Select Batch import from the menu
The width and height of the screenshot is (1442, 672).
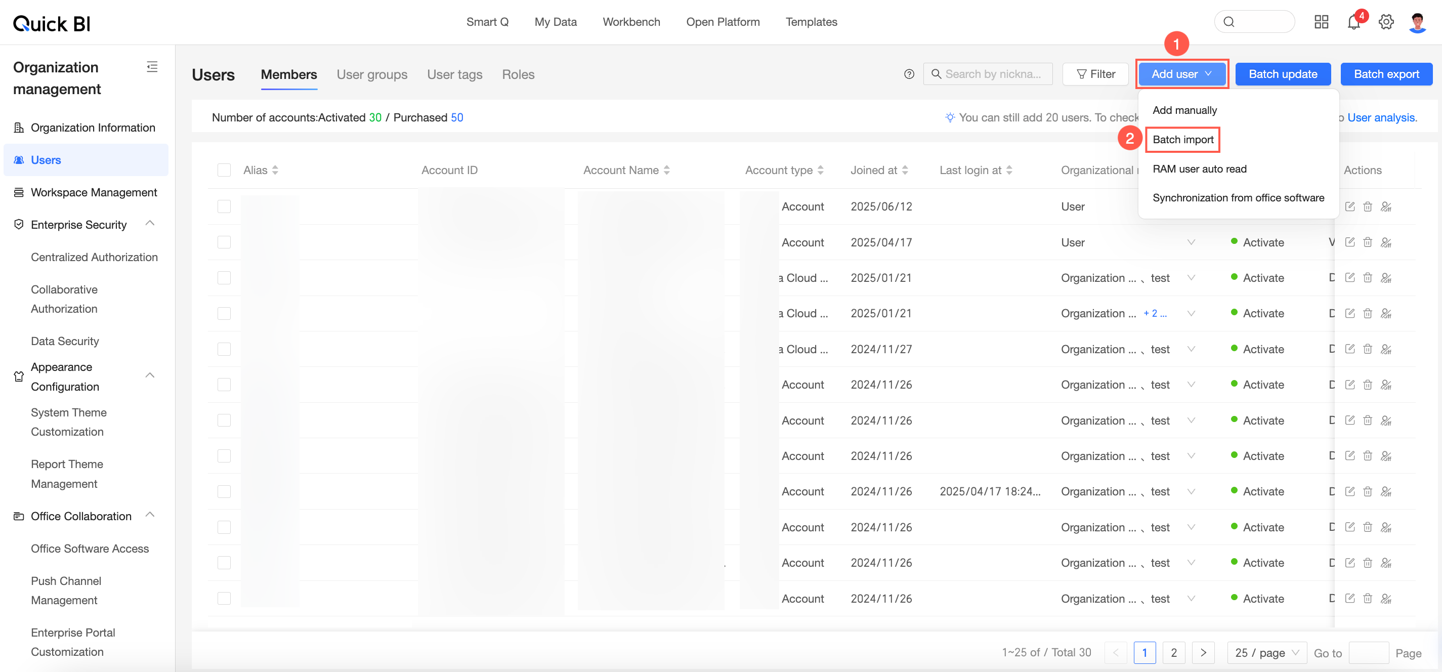[1183, 140]
